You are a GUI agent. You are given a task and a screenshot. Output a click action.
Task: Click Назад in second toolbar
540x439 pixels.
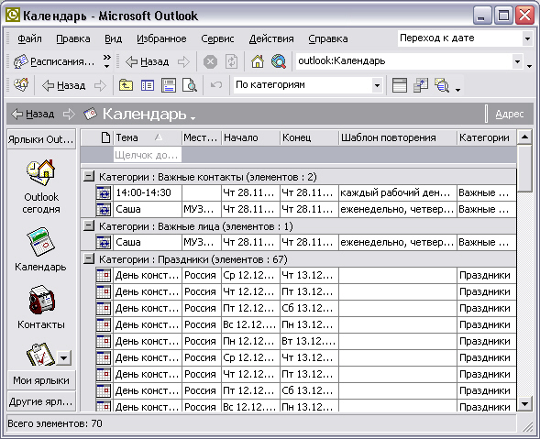(63, 85)
